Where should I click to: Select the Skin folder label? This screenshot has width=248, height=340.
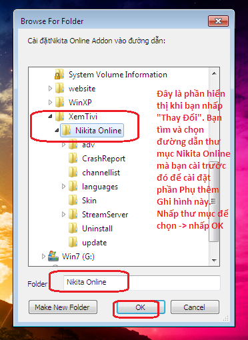(x=89, y=201)
